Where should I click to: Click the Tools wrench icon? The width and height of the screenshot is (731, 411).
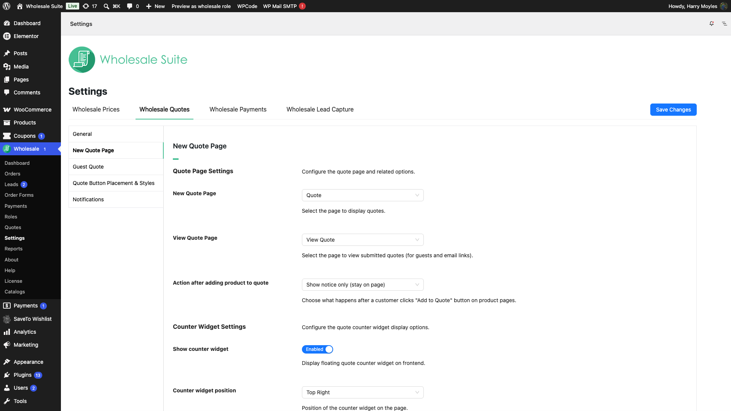point(7,401)
